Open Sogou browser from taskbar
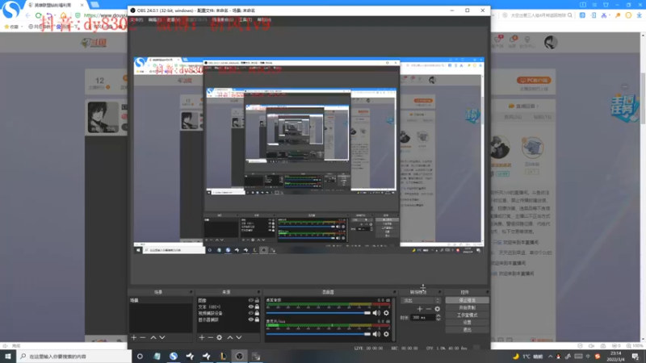Screen dimensions: 646x363 click(x=174, y=357)
